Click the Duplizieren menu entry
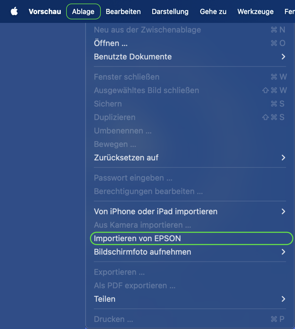295x329 pixels. pyautogui.click(x=115, y=117)
